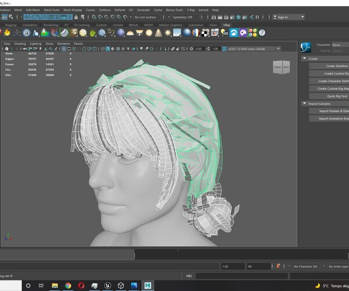The image size is (349, 291).
Task: Toggle wireframe display in viewport toolbar
Action: [x=102, y=49]
